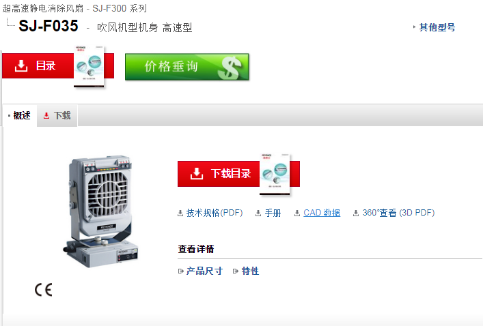
Task: Click the download icon beside CAD 数据
Action: [x=297, y=213]
